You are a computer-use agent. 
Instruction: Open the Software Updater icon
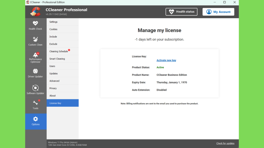point(35,88)
